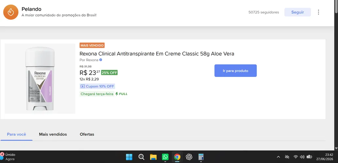Screen dimensions: 338x163
Task: Open the Calculator taskbar icon
Action: 201,157
